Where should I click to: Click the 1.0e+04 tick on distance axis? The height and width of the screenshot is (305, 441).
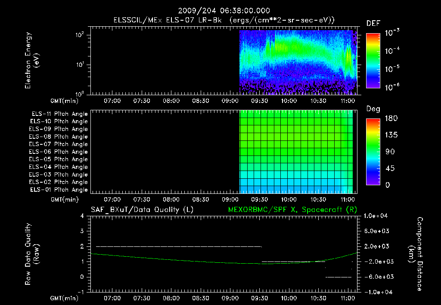[x=376, y=216]
